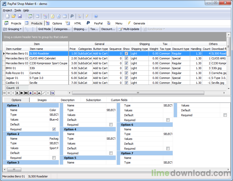Viewport: 233px width, 181px height.
Task: Click the Save floppy disk icon
Action: [20, 16]
